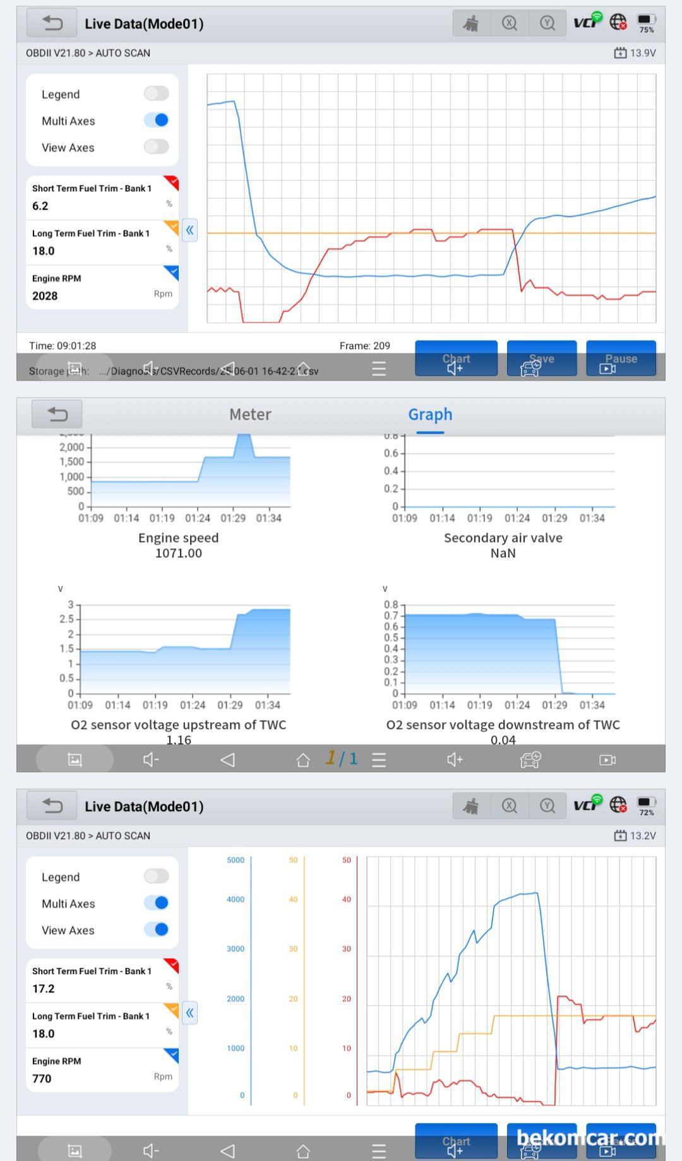Viewport: 682px width, 1161px height.
Task: Open the VCI connection status on the bottom screen
Action: [587, 804]
